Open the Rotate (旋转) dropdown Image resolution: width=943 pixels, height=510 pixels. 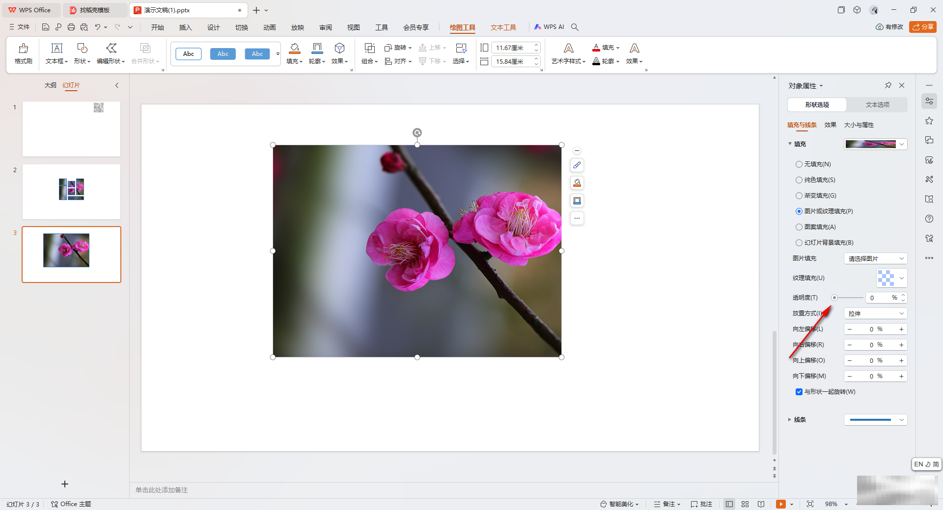pos(398,48)
